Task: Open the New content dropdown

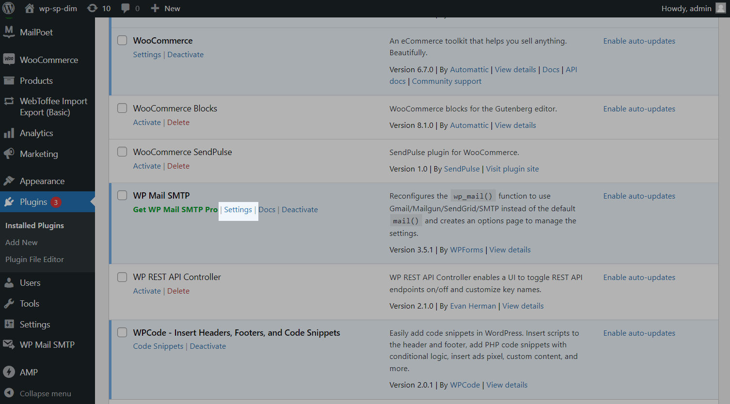Action: (x=165, y=8)
